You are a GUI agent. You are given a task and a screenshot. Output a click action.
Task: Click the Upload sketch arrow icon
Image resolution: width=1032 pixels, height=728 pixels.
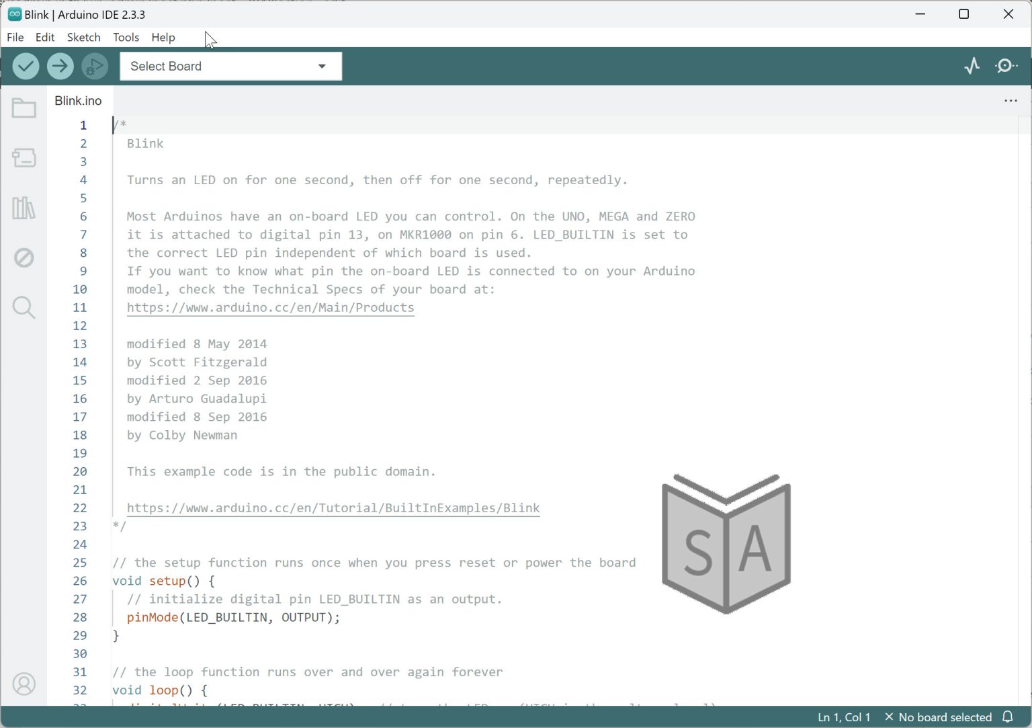pyautogui.click(x=60, y=66)
